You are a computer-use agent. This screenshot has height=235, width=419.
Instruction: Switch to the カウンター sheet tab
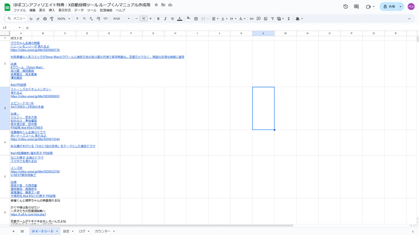tap(105, 231)
